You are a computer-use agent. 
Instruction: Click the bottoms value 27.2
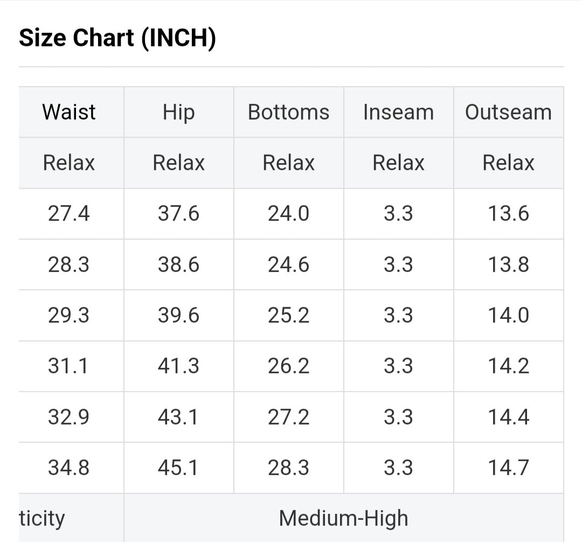288,417
